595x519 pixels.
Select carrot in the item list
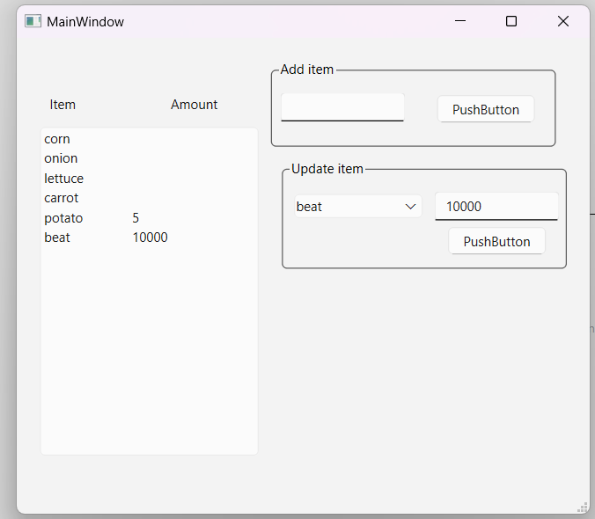(x=61, y=198)
